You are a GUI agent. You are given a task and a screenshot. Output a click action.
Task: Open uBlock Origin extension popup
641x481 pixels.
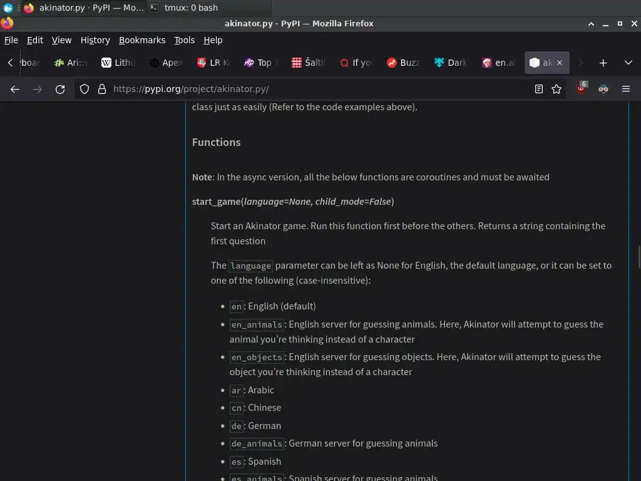click(x=582, y=88)
